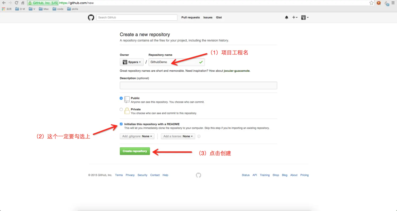The width and height of the screenshot is (397, 211).
Task: Click the browser address bar URL
Action: click(77, 3)
